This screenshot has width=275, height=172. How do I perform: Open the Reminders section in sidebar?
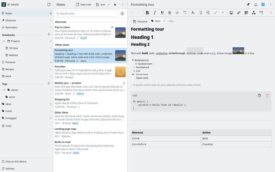tap(26, 27)
